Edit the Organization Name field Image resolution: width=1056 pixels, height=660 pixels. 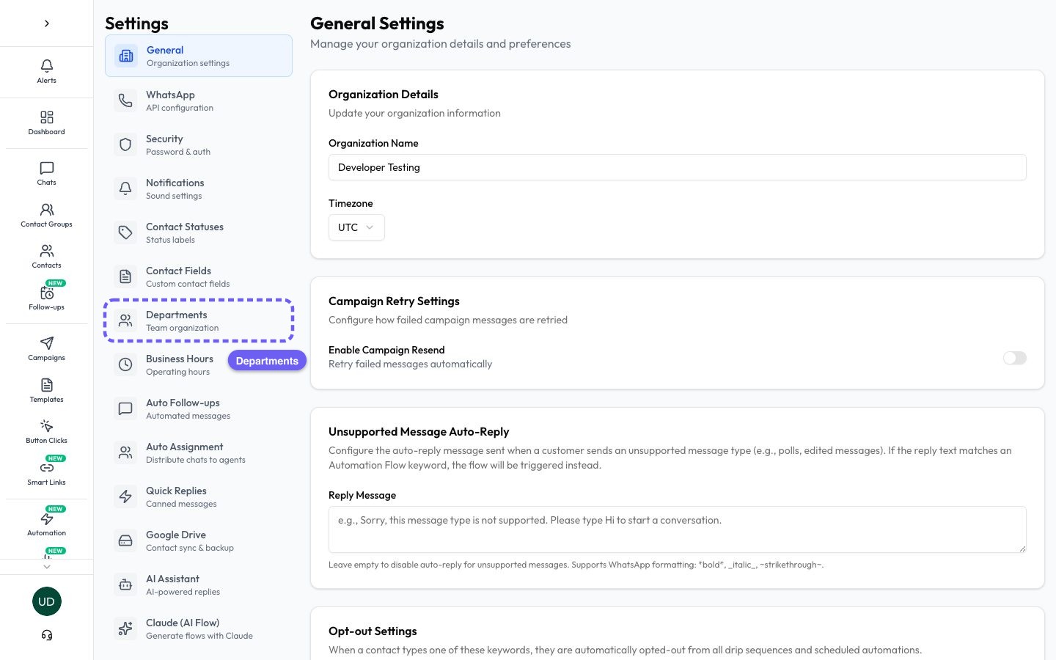[x=677, y=167]
